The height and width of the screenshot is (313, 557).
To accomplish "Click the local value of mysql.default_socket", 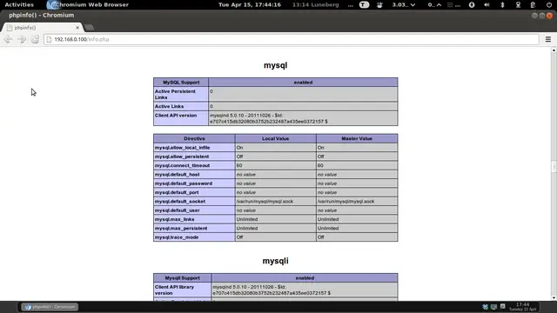I will 275,201.
